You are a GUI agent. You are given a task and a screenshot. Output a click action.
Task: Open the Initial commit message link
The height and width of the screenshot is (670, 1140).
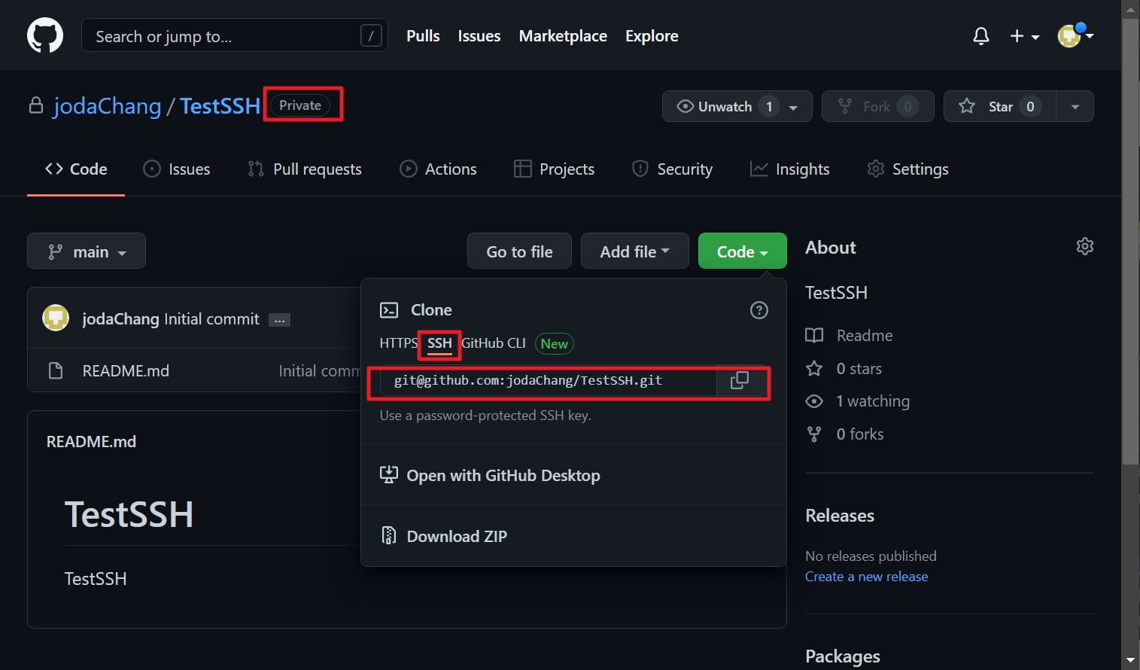coord(211,319)
